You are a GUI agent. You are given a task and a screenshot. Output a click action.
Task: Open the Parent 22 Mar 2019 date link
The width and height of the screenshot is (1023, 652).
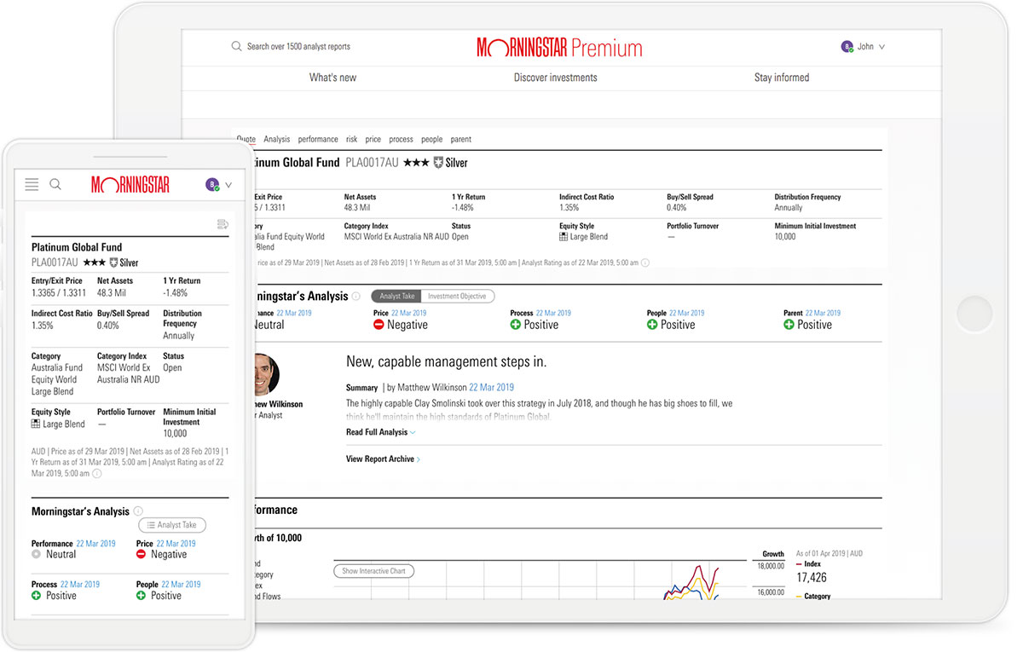click(823, 314)
